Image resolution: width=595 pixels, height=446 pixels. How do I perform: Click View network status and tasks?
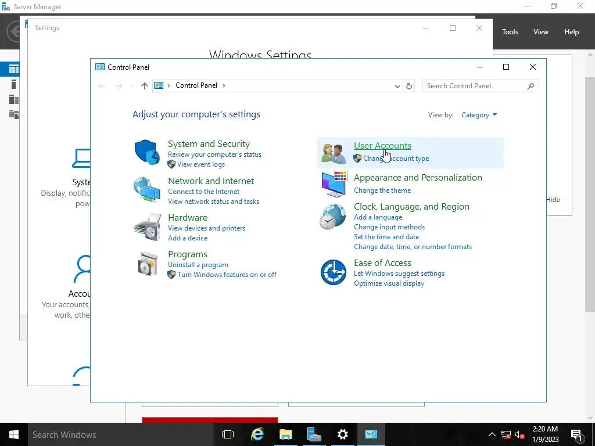214,202
